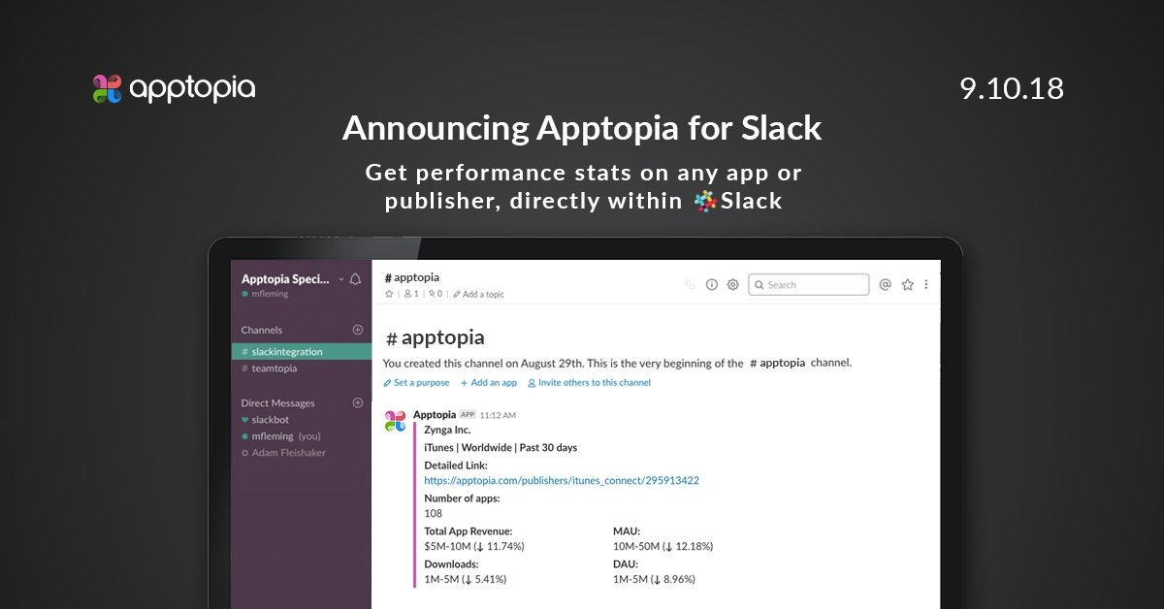Click the call phone icon
This screenshot has height=609, width=1164.
(691, 285)
